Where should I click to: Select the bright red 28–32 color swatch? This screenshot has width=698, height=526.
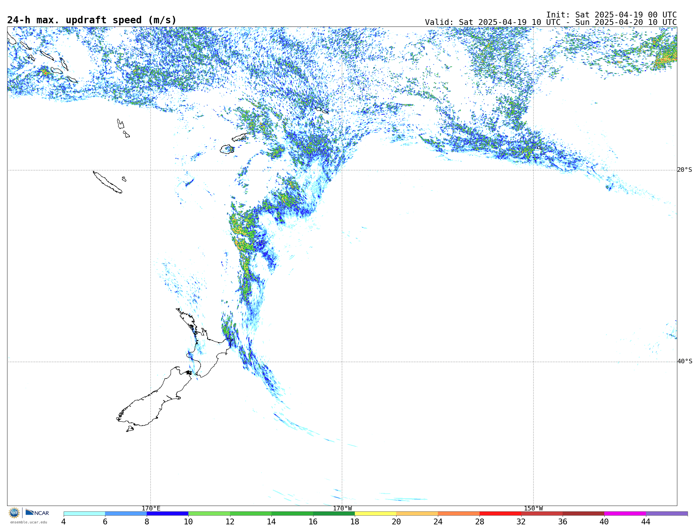click(500, 514)
